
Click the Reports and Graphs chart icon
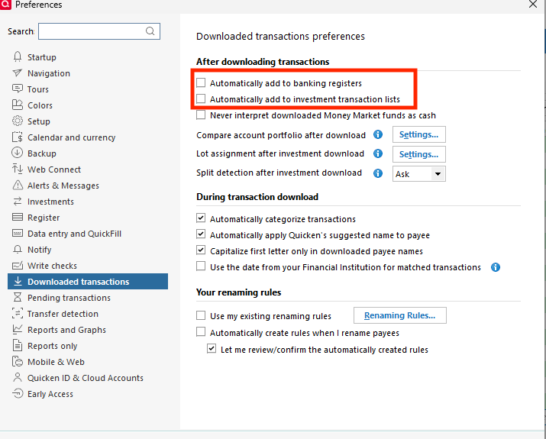[x=18, y=329]
